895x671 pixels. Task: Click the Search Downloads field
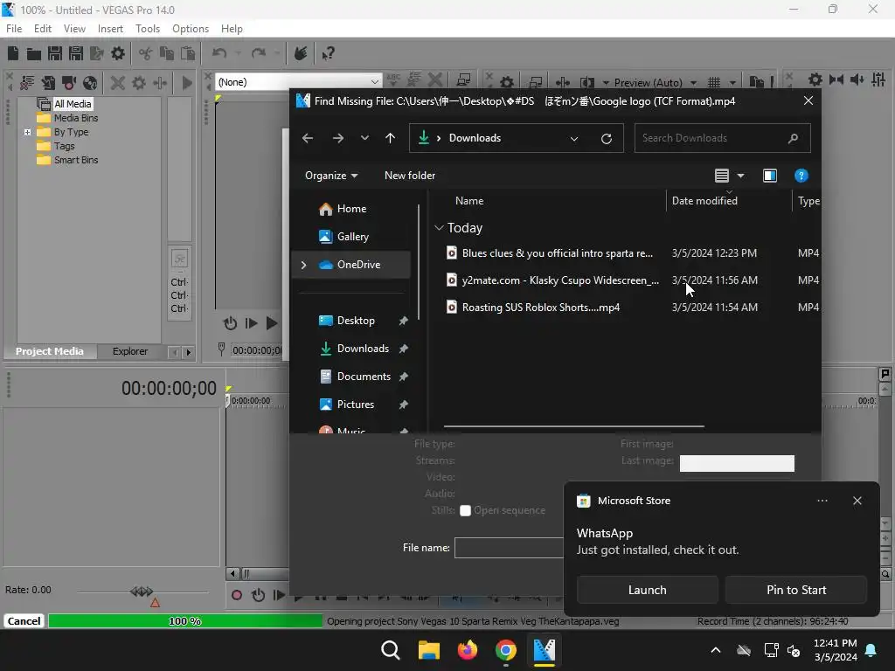click(722, 138)
